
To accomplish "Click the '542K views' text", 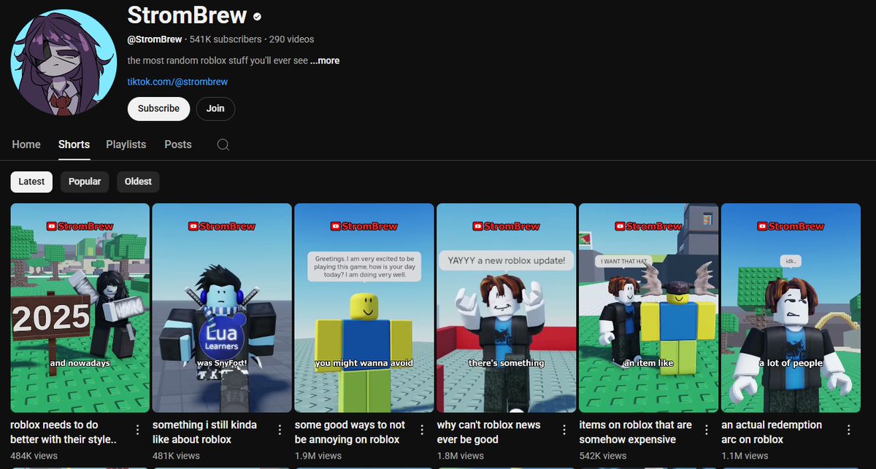I will pyautogui.click(x=604, y=455).
